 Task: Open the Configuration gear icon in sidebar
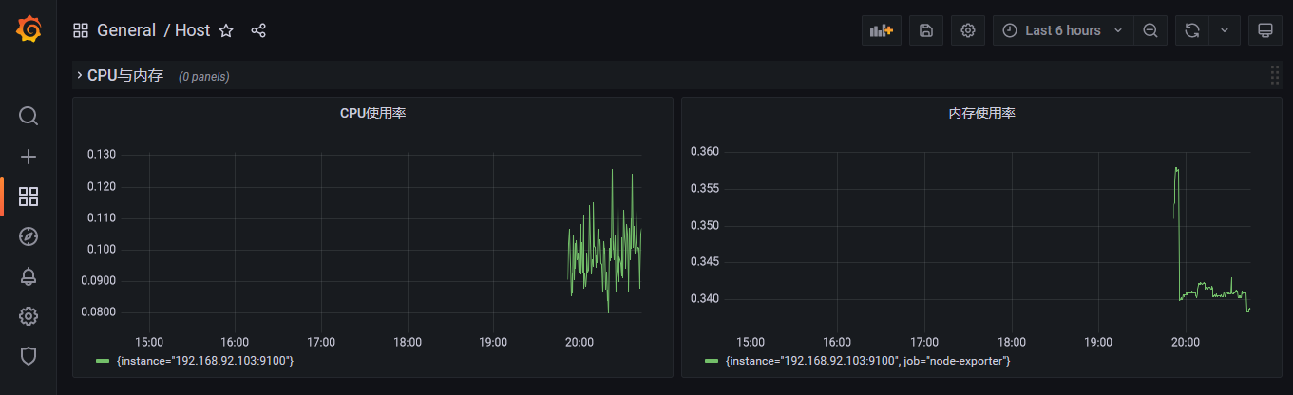click(29, 316)
